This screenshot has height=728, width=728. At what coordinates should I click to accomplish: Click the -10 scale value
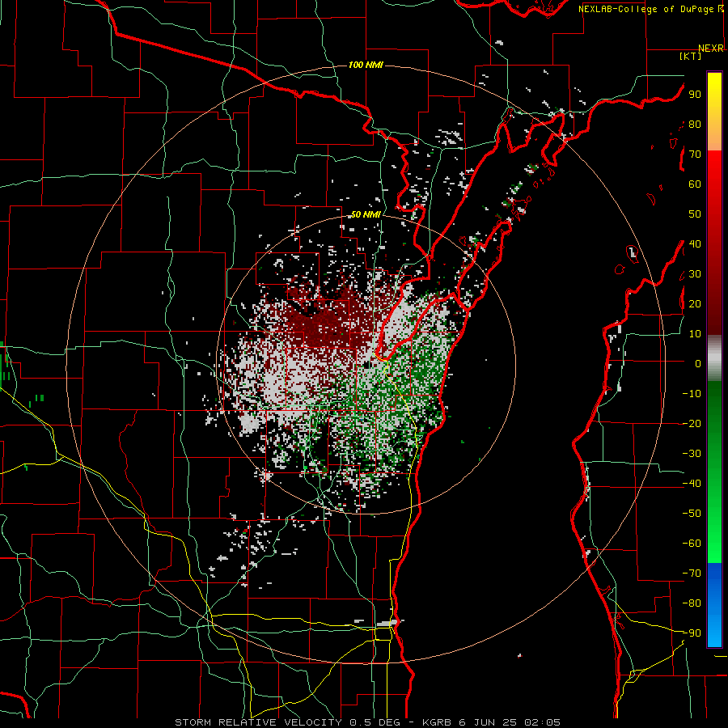(x=692, y=394)
